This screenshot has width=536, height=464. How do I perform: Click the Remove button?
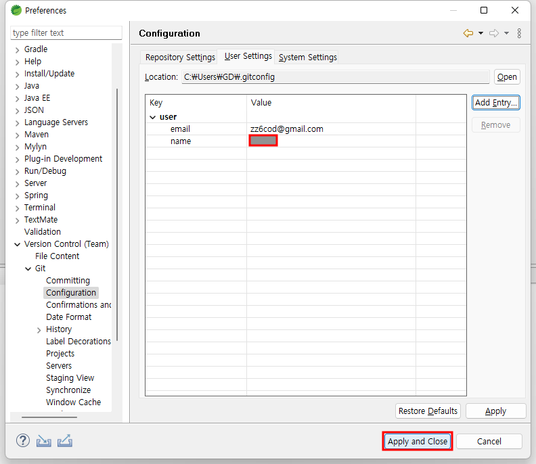pyautogui.click(x=495, y=125)
